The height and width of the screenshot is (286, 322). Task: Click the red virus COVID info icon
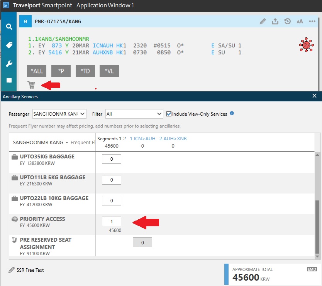(306, 45)
